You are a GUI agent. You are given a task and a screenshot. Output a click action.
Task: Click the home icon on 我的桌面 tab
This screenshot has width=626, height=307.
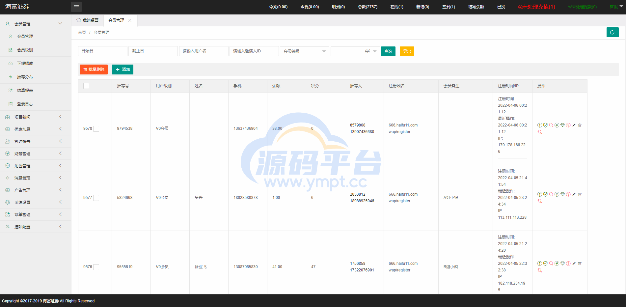coord(79,20)
